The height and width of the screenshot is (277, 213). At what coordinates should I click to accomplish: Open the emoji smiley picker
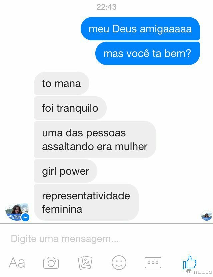click(119, 263)
